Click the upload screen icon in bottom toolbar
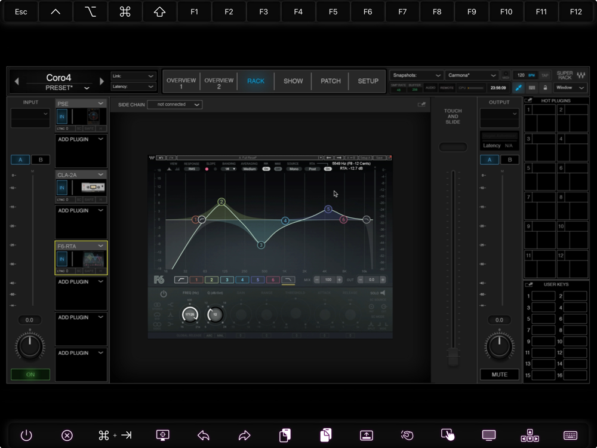 point(367,435)
